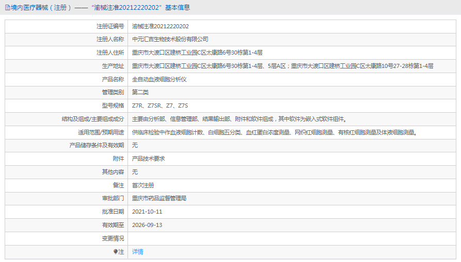Click the document icon before the 境内医疗器械 header
This screenshot has height=262, width=461.
coord(8,8)
